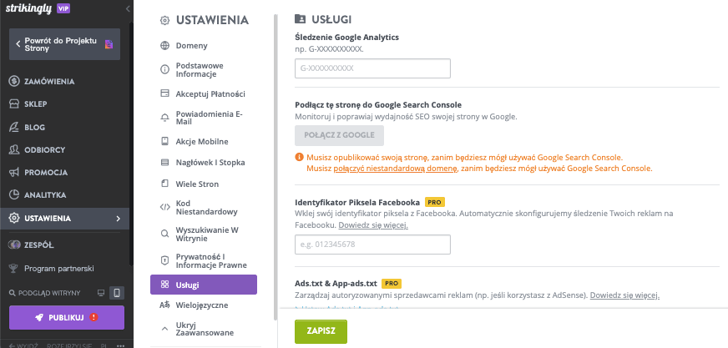Image resolution: width=728 pixels, height=348 pixels.
Task: Collapse list via Ukryj Zaawansowane
Action: coord(204,329)
